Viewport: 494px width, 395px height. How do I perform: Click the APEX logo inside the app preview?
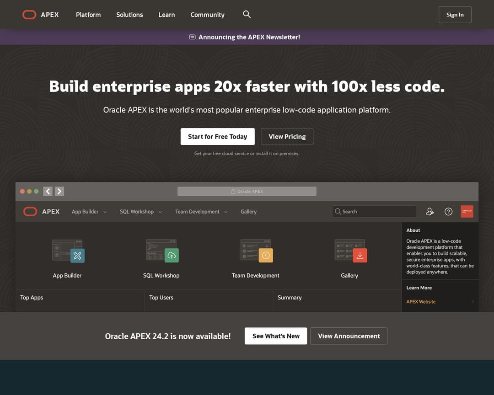tap(41, 212)
